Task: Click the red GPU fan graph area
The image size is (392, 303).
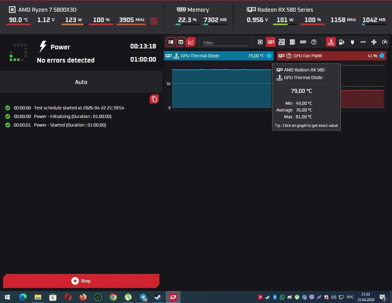Action: point(362,99)
